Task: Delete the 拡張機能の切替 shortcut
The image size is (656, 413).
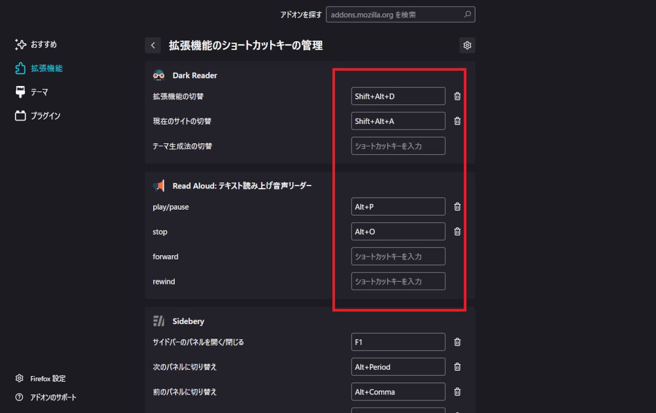Action: click(458, 96)
